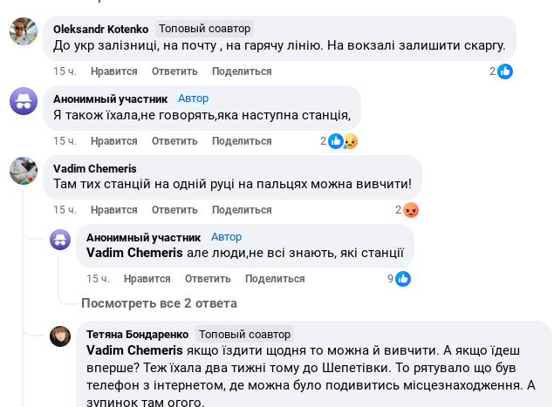
Task: Click angry reaction icon on Vadim's comment
Action: click(x=412, y=210)
